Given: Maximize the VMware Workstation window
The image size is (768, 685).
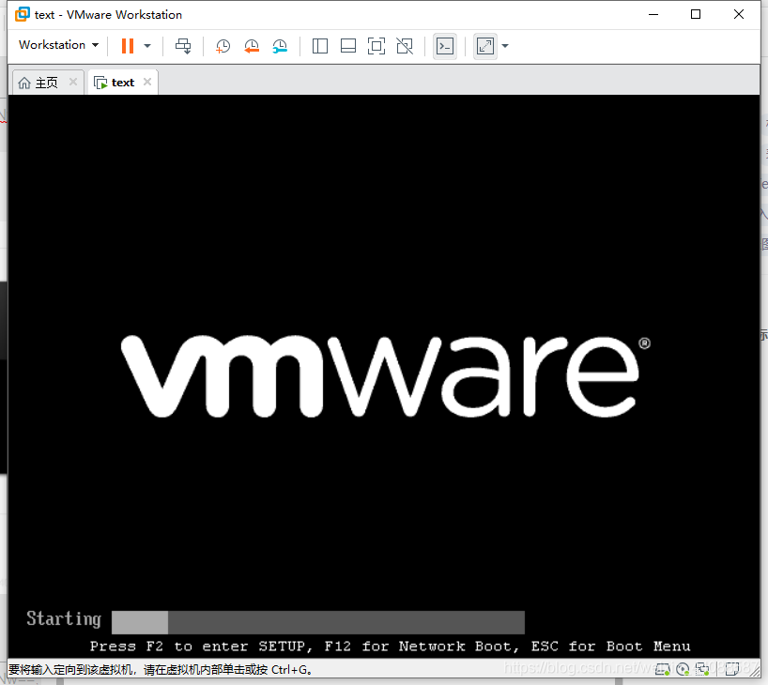Looking at the screenshot, I should tap(696, 14).
